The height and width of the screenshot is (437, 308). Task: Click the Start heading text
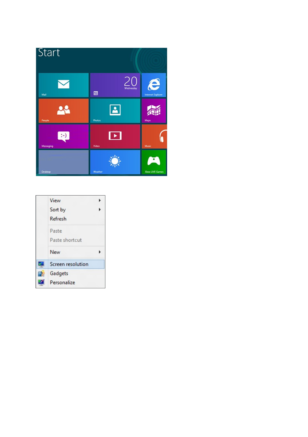pyautogui.click(x=49, y=52)
